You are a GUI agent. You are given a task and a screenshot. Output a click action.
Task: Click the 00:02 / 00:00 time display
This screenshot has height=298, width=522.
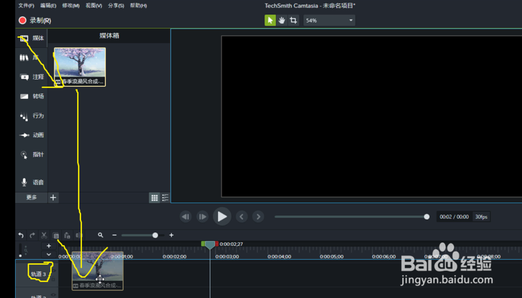tap(454, 217)
